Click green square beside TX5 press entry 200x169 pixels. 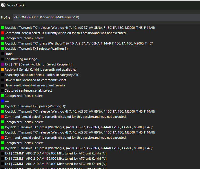click(2, 106)
